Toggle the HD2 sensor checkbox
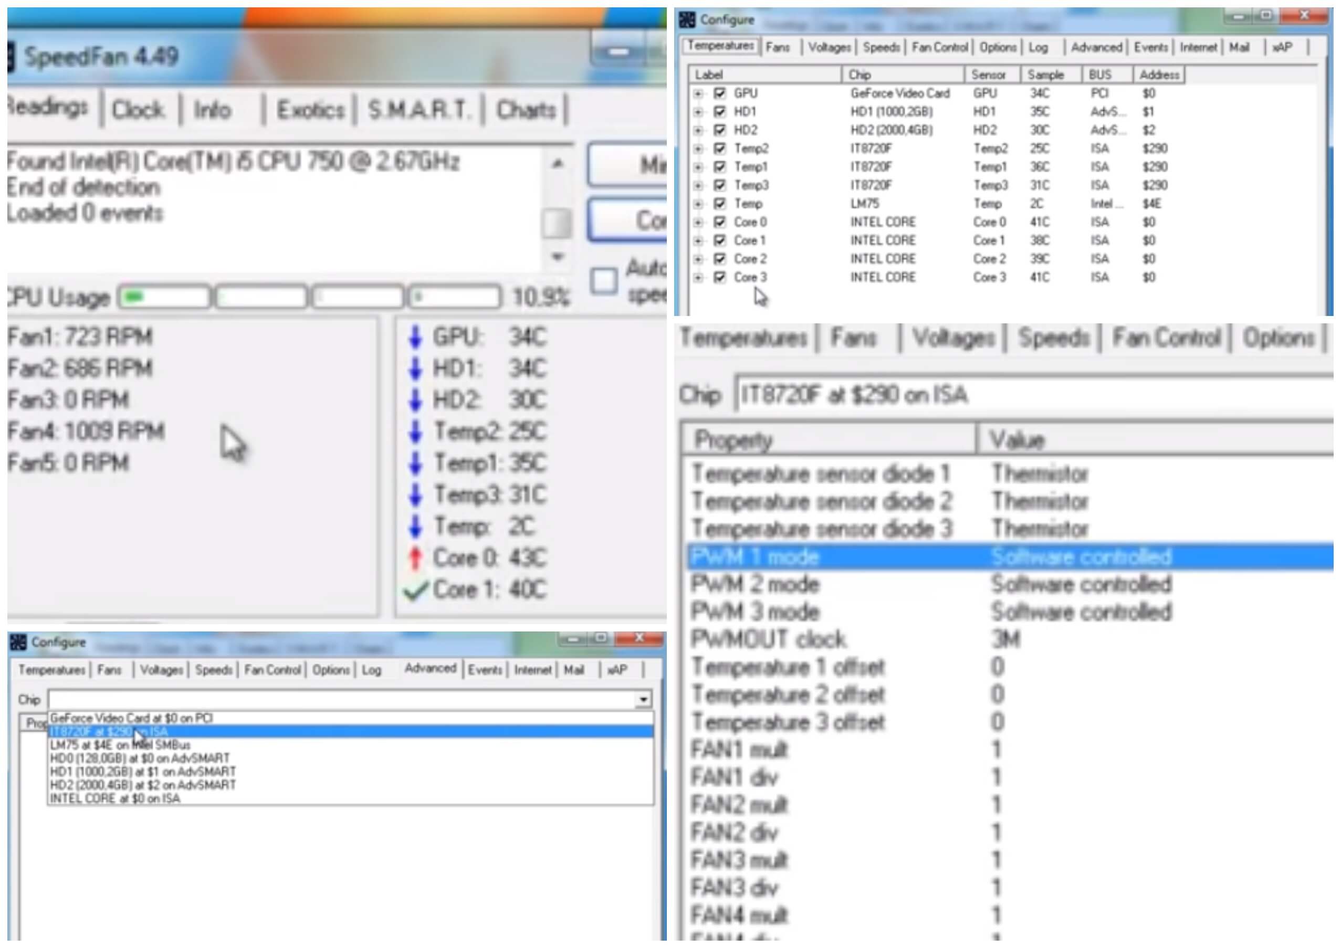The image size is (1341, 948). 719,130
